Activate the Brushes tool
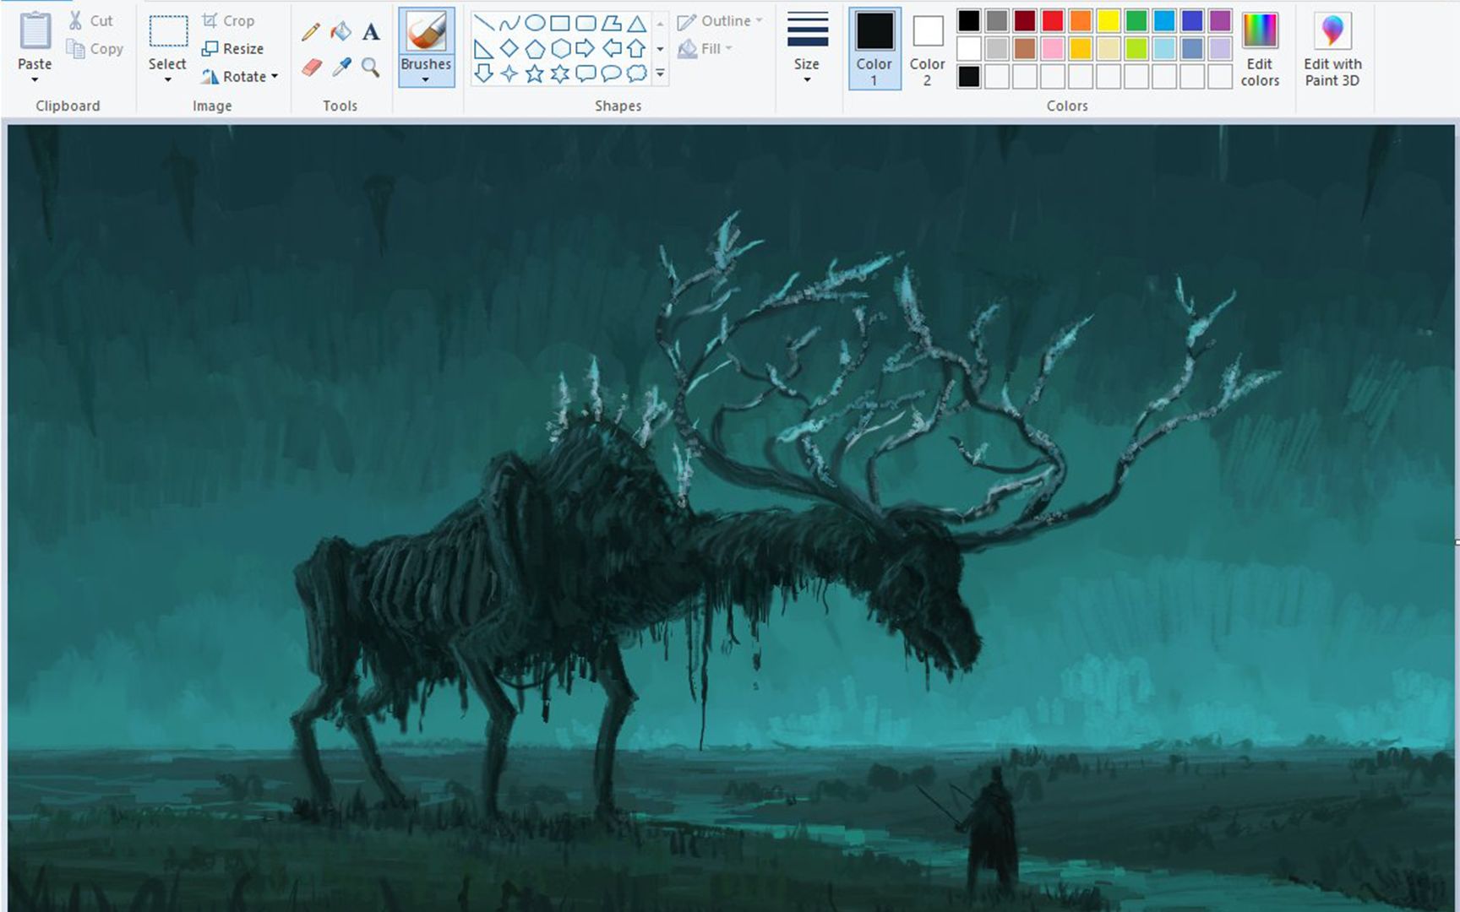The width and height of the screenshot is (1460, 912). click(x=426, y=40)
